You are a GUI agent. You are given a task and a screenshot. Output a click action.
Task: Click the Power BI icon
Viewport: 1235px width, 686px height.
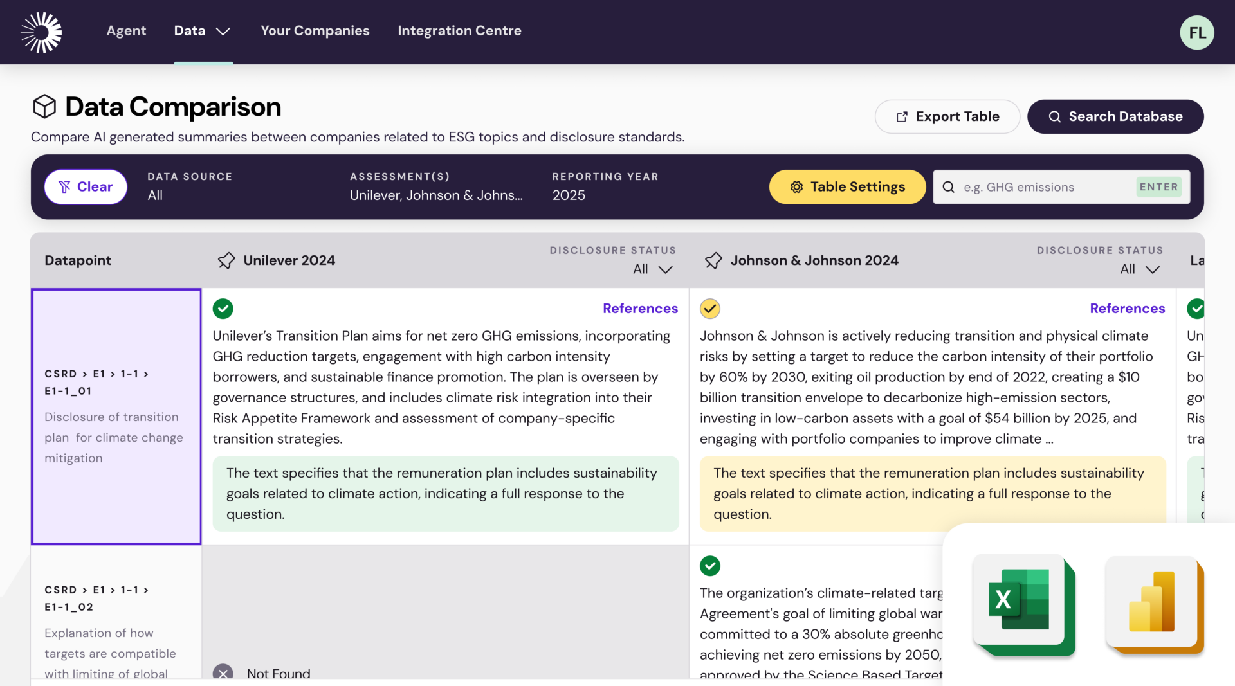coord(1153,604)
